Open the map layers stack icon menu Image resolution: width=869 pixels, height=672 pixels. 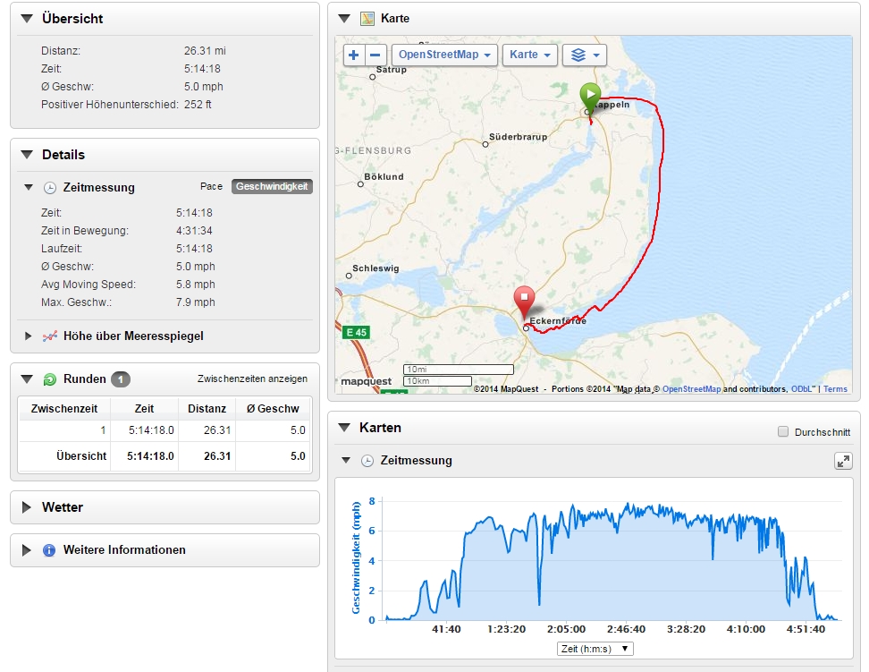pos(585,55)
